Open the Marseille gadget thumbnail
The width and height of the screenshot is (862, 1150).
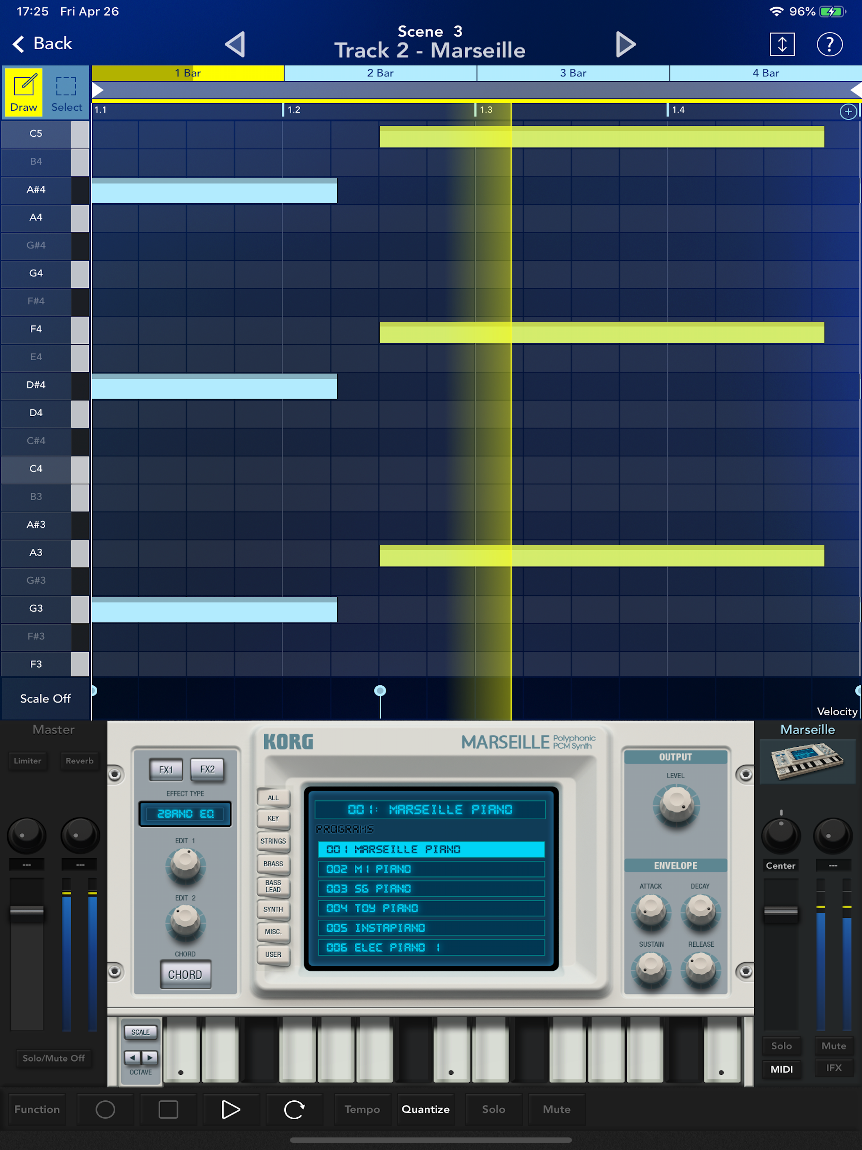(x=807, y=761)
